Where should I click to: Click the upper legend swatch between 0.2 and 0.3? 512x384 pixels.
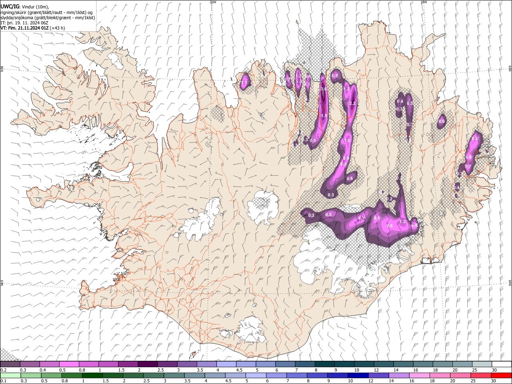(10, 364)
